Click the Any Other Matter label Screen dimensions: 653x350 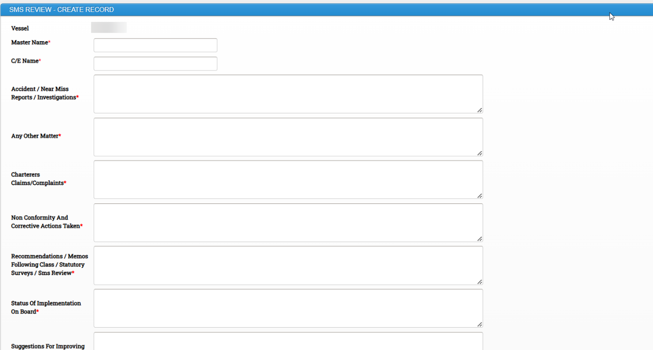[36, 136]
